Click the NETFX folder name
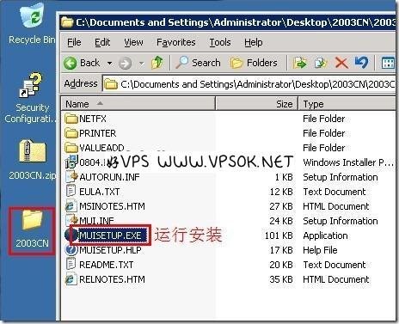The height and width of the screenshot is (324, 399). (x=93, y=119)
